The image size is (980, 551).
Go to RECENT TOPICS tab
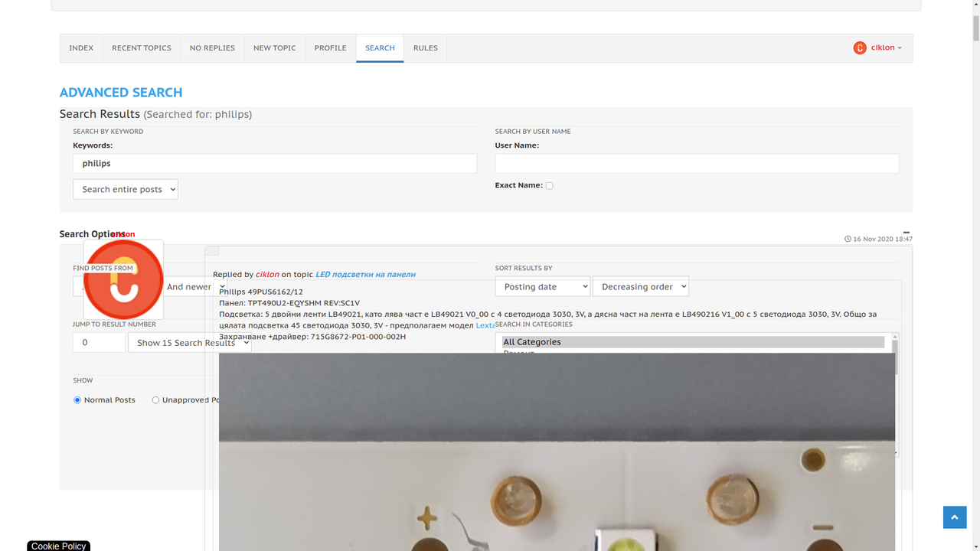pyautogui.click(x=142, y=48)
